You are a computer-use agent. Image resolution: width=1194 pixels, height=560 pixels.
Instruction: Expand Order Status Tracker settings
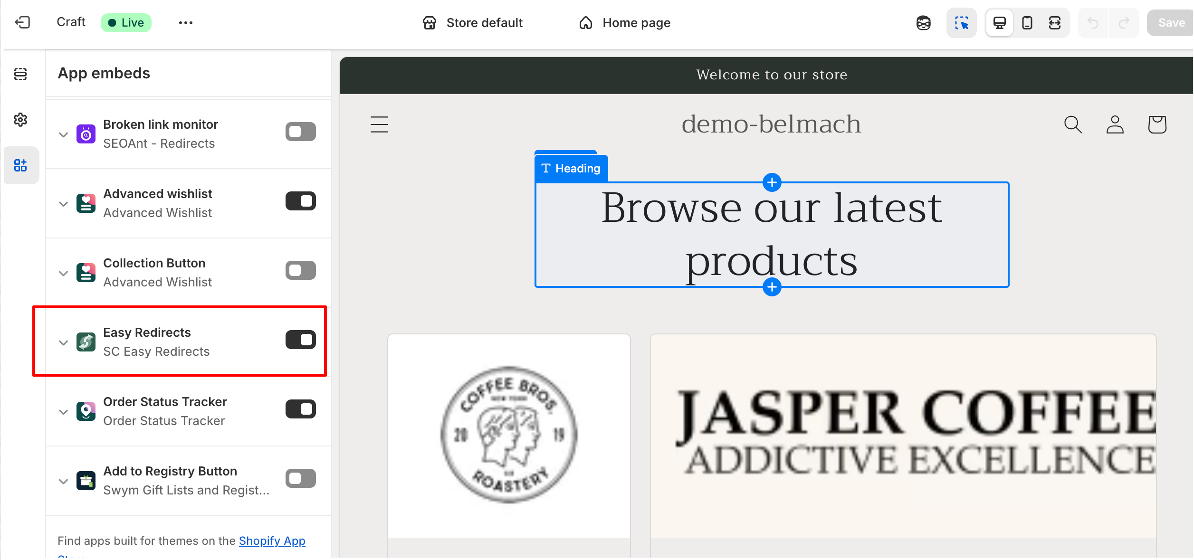click(63, 412)
